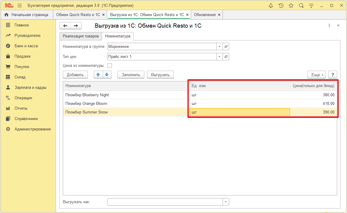Open the service menu lines icon
This screenshot has width=347, height=213.
[x=311, y=6]
